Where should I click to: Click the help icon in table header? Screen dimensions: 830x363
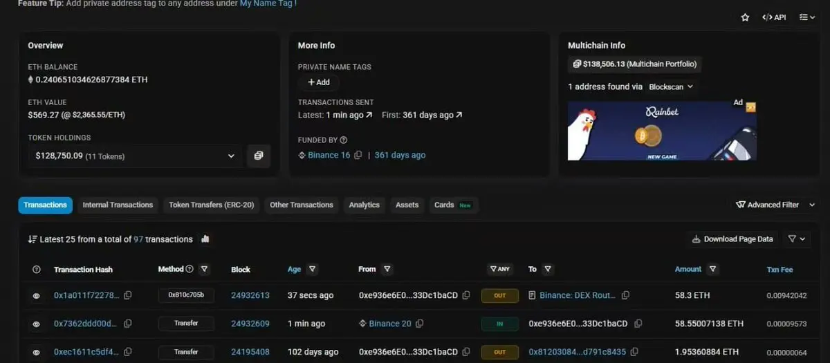coord(37,270)
